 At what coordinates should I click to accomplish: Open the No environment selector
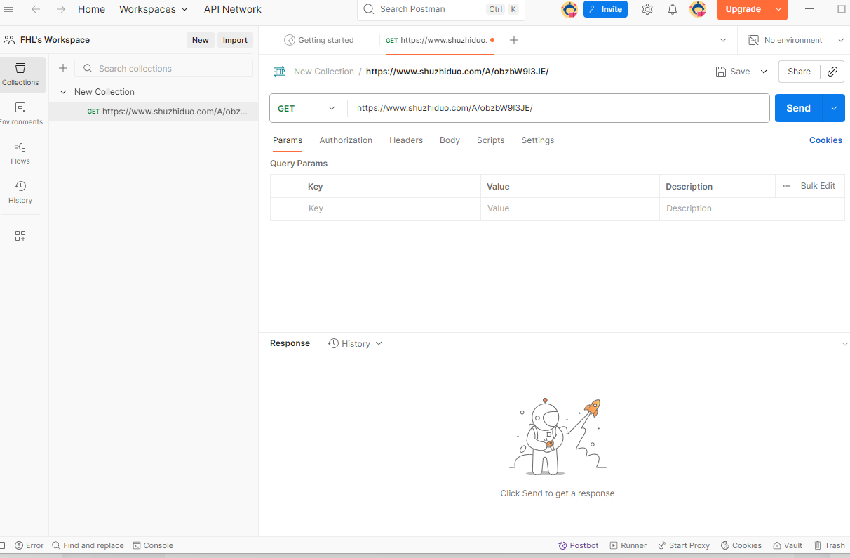797,40
